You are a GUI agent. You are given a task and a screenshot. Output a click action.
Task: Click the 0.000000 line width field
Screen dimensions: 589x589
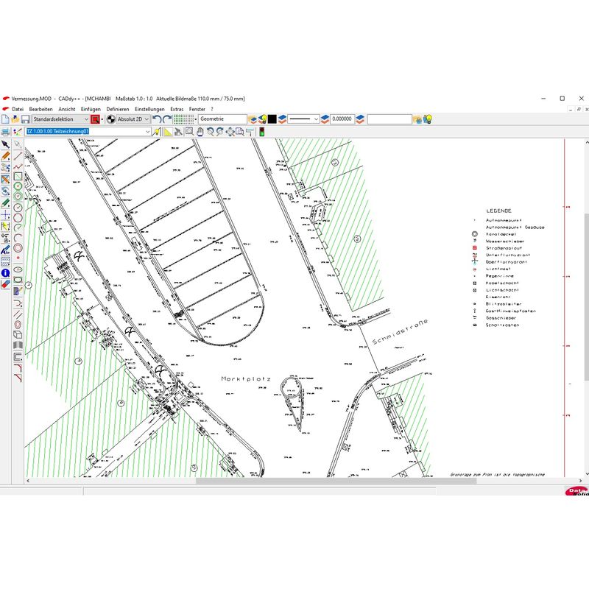[x=342, y=119]
